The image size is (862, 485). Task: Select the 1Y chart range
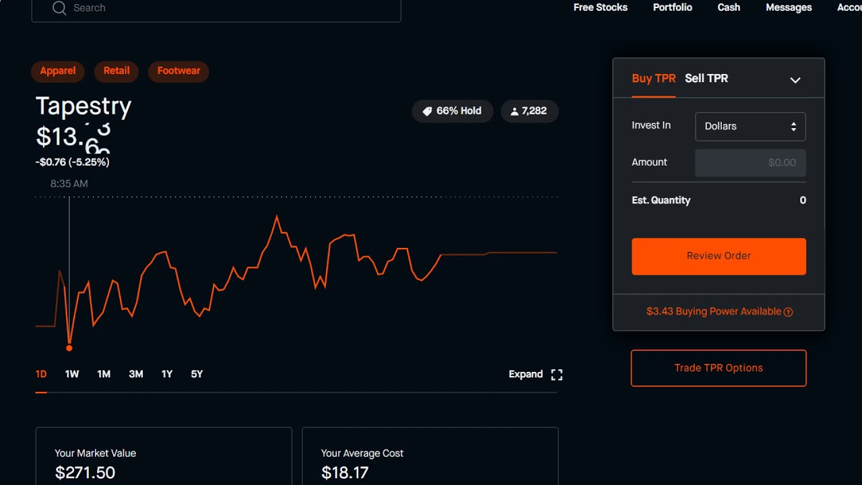click(x=167, y=375)
